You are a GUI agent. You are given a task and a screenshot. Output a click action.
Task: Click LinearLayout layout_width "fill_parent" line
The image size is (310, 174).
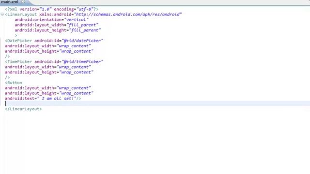click(x=56, y=25)
